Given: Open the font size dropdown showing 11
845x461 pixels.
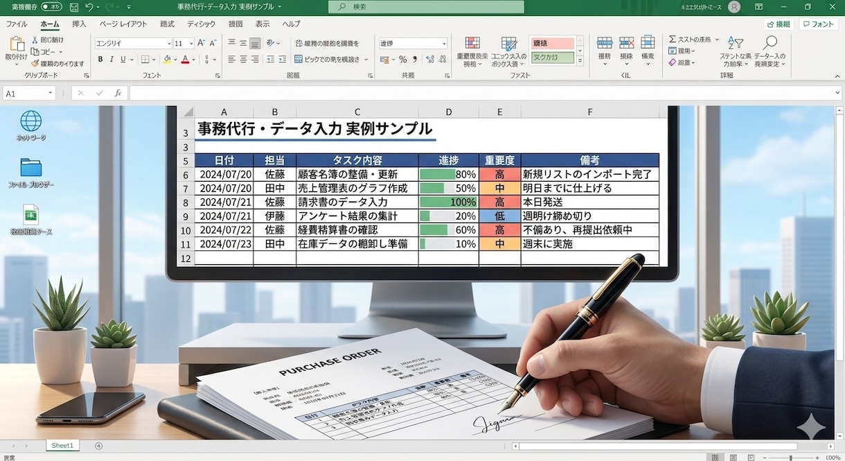Looking at the screenshot, I should (190, 43).
